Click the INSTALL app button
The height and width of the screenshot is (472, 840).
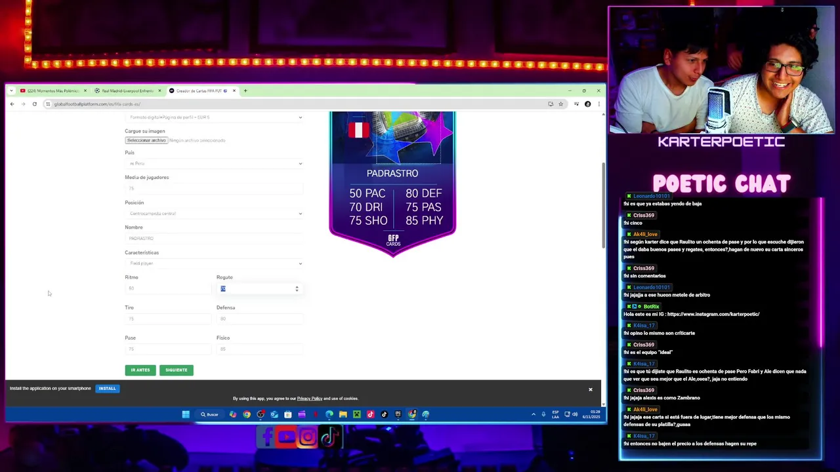click(107, 388)
